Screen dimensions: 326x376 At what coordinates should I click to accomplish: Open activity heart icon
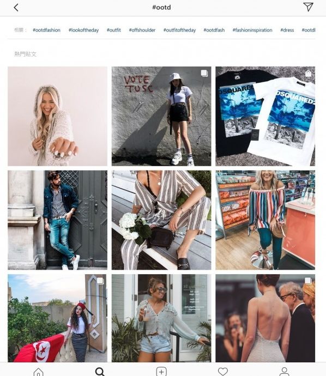click(223, 372)
